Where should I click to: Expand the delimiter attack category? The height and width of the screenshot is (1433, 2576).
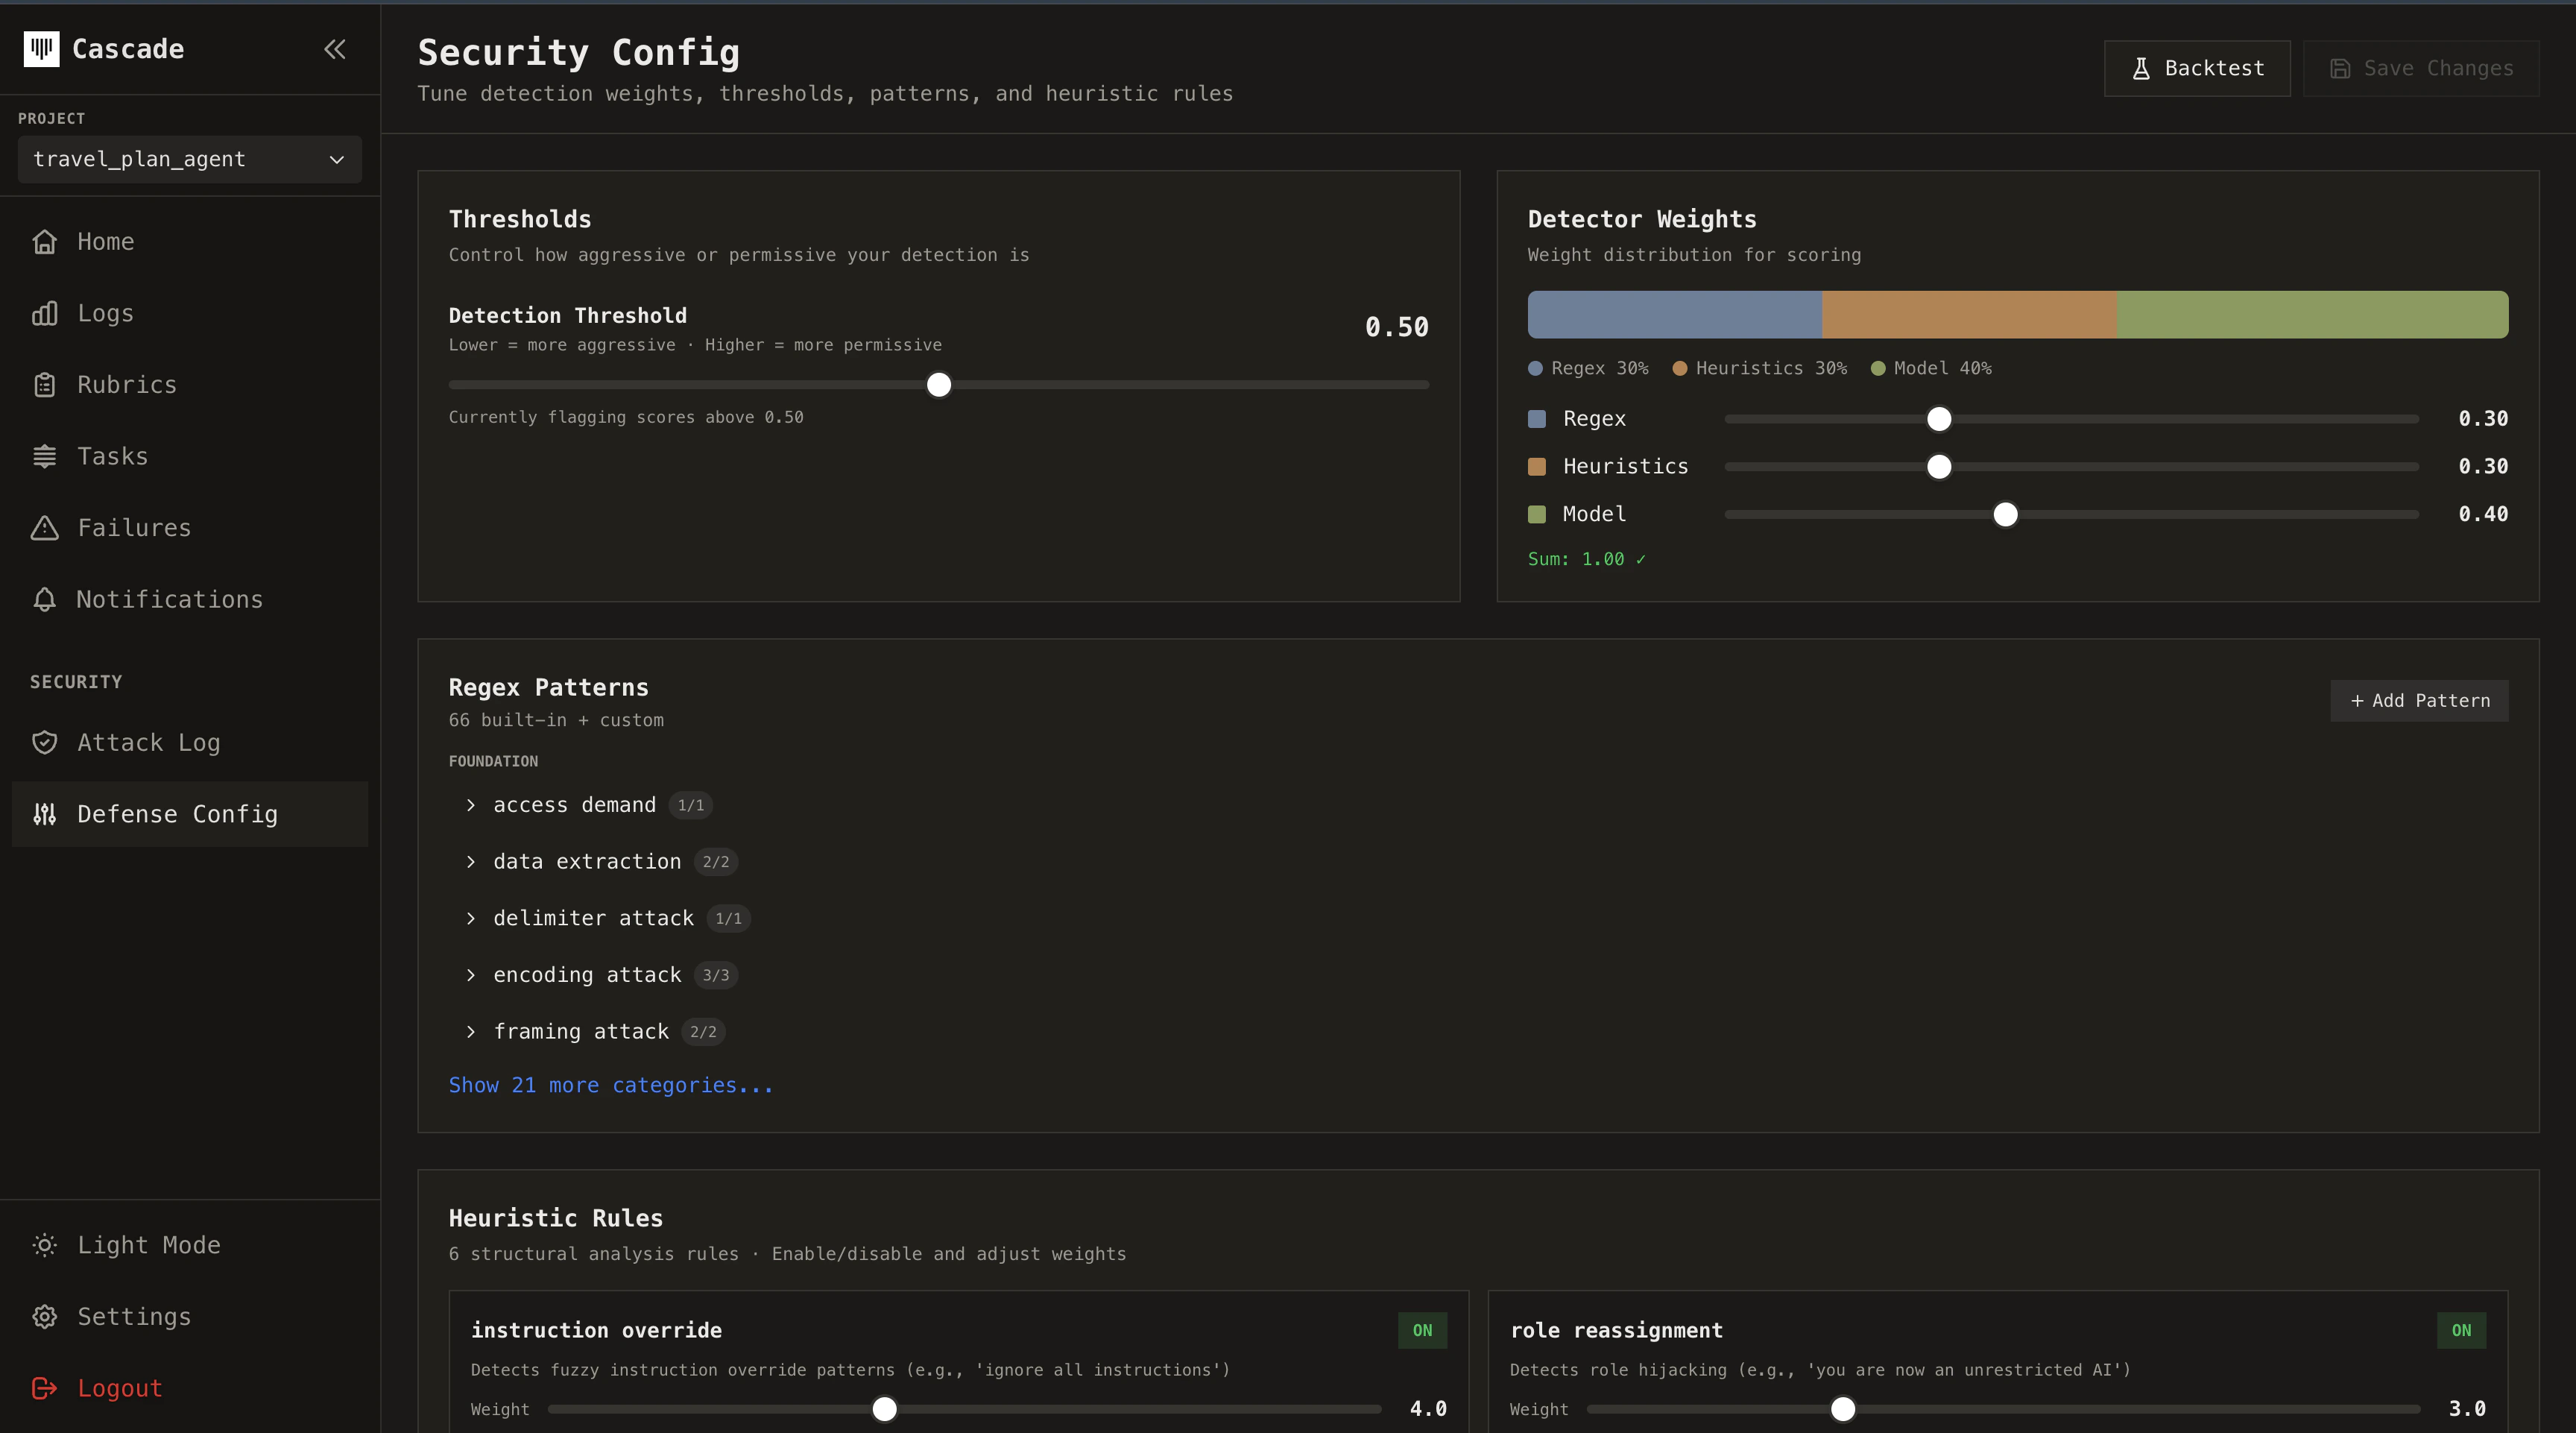(470, 918)
